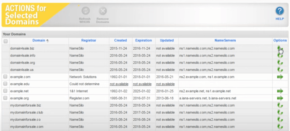This screenshot has height=131, width=290.
Task: Click the domain4sale.org domain name
Action: pyautogui.click(x=23, y=63)
